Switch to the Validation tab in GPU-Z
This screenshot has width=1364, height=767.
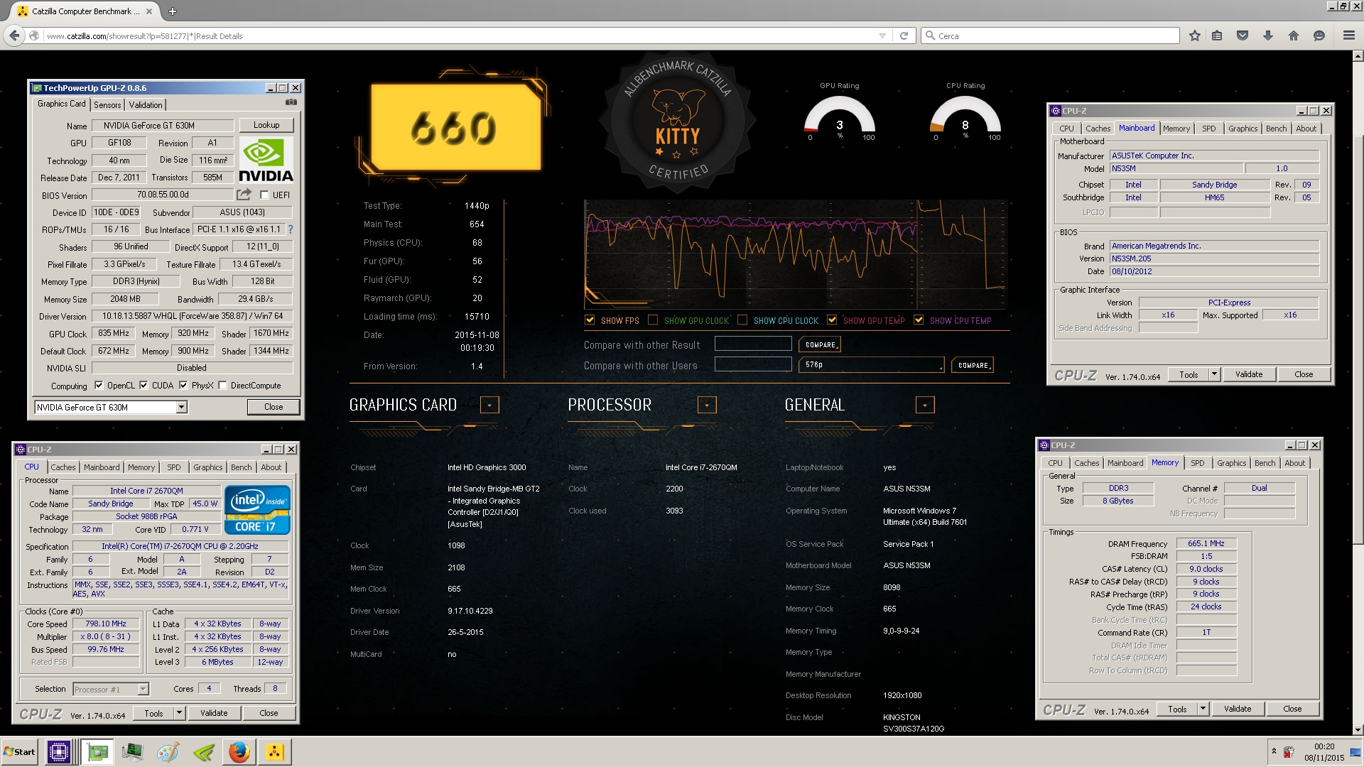pyautogui.click(x=146, y=105)
